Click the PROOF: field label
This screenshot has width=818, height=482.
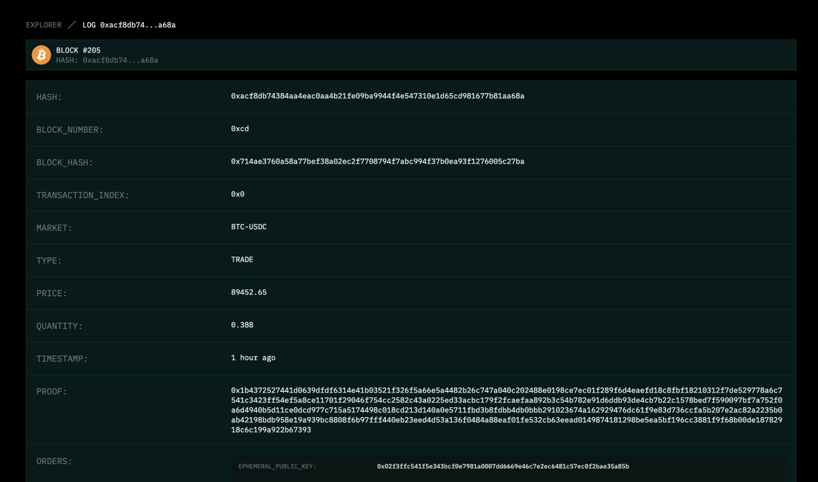tap(52, 391)
